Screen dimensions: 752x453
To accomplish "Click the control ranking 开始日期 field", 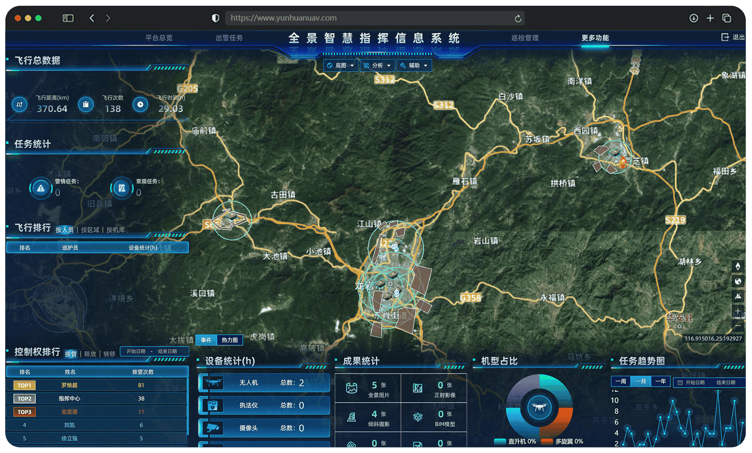I will [x=136, y=351].
